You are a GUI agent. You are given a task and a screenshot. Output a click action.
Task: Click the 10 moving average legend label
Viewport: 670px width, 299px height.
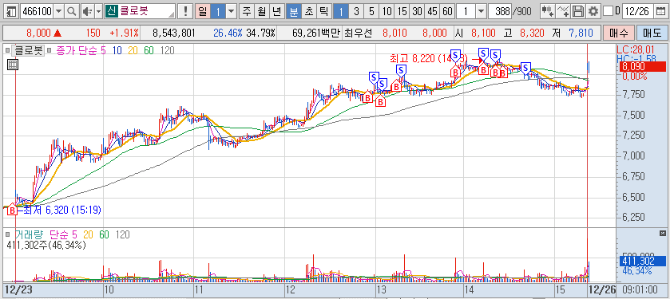tap(117, 50)
